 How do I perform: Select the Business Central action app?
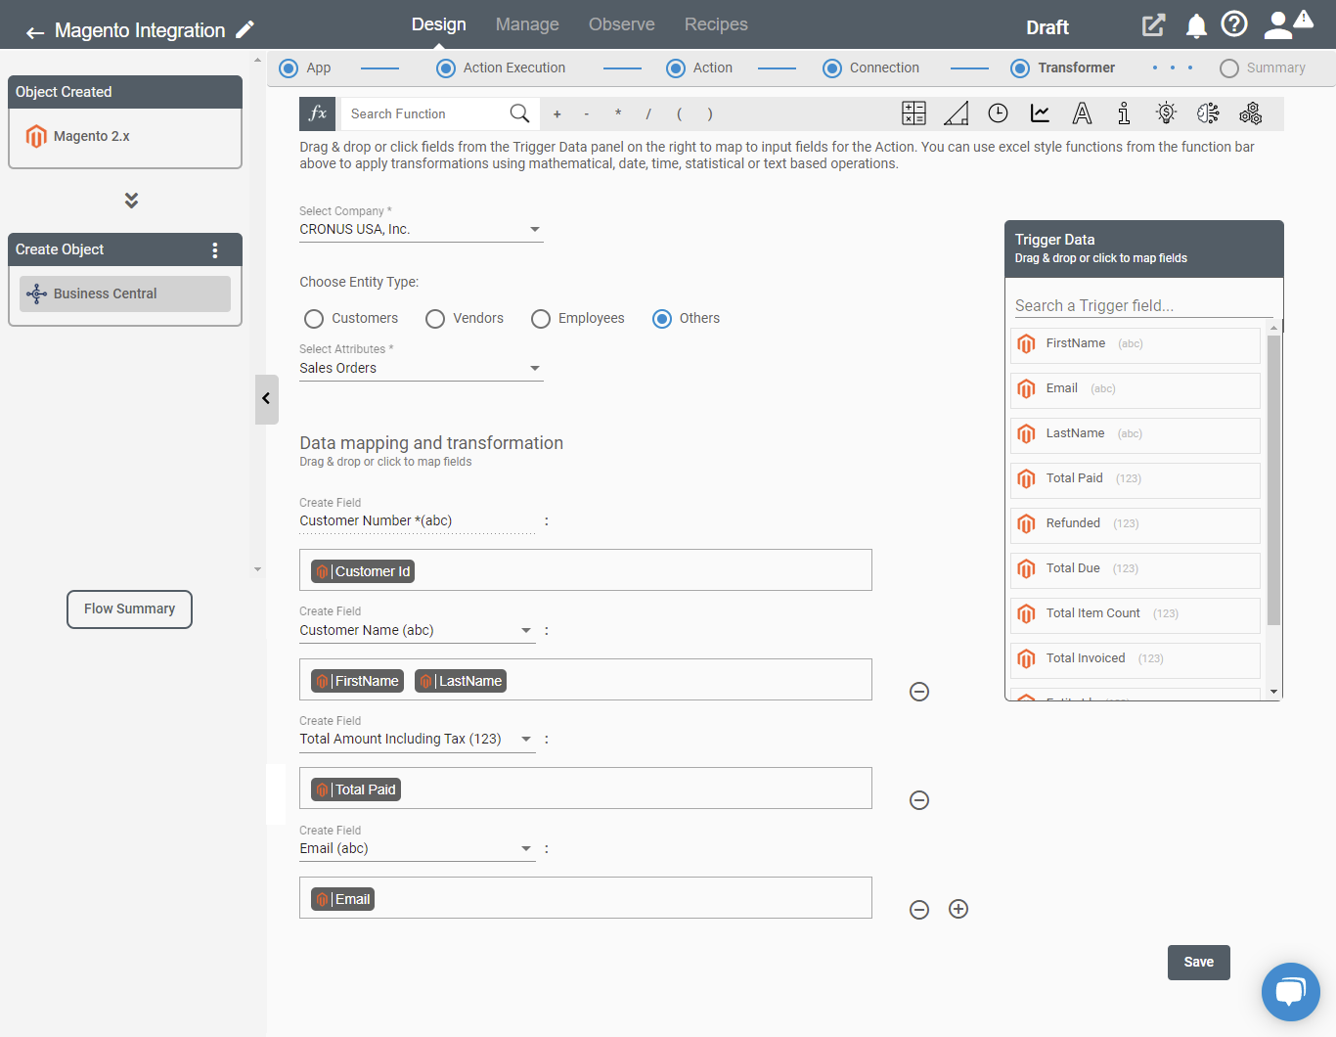pyautogui.click(x=125, y=293)
